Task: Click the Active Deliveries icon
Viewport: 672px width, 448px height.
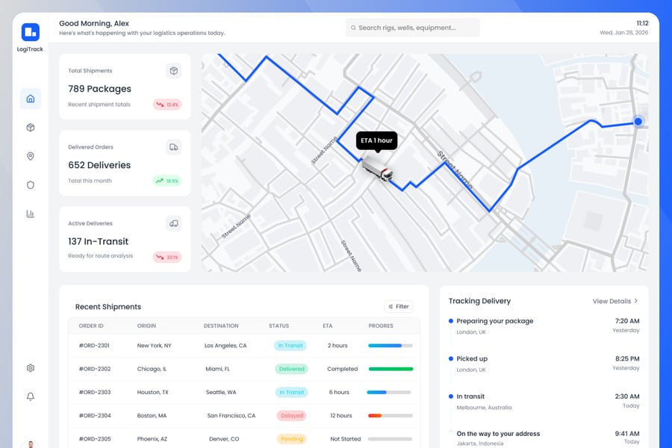Action: [173, 223]
